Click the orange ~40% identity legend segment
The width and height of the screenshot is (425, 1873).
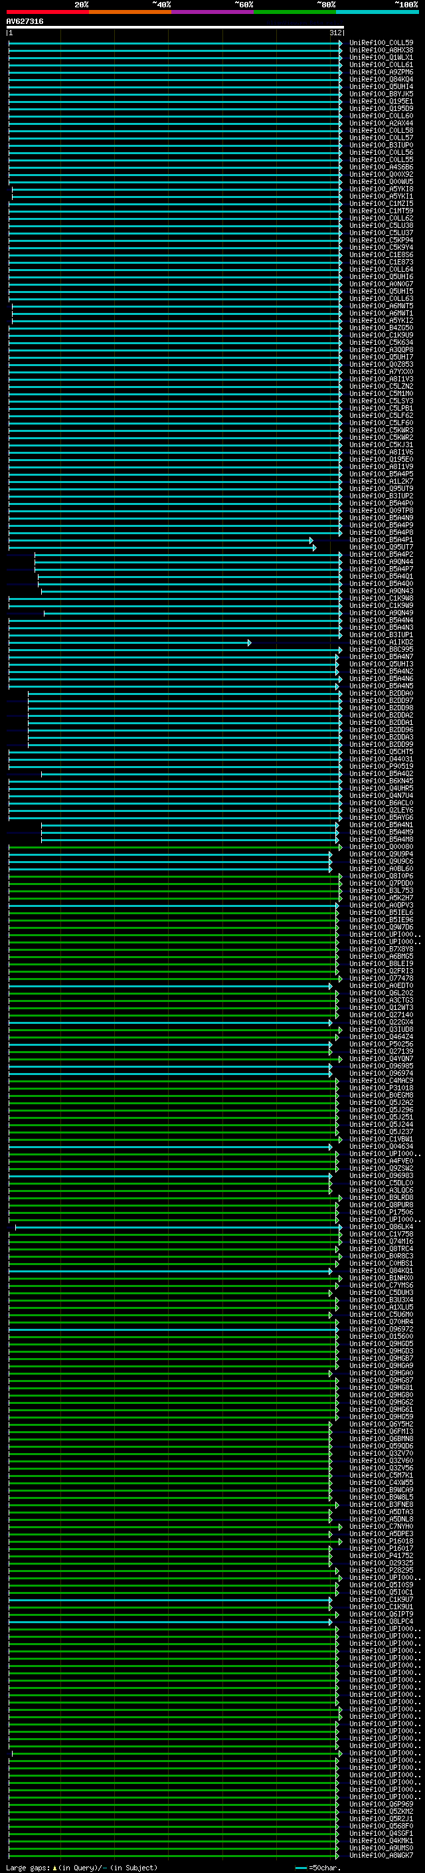(x=130, y=12)
